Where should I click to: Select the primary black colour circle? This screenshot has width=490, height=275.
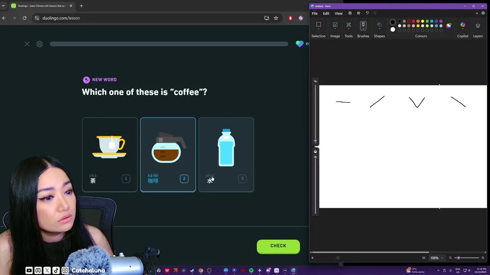pos(393,22)
